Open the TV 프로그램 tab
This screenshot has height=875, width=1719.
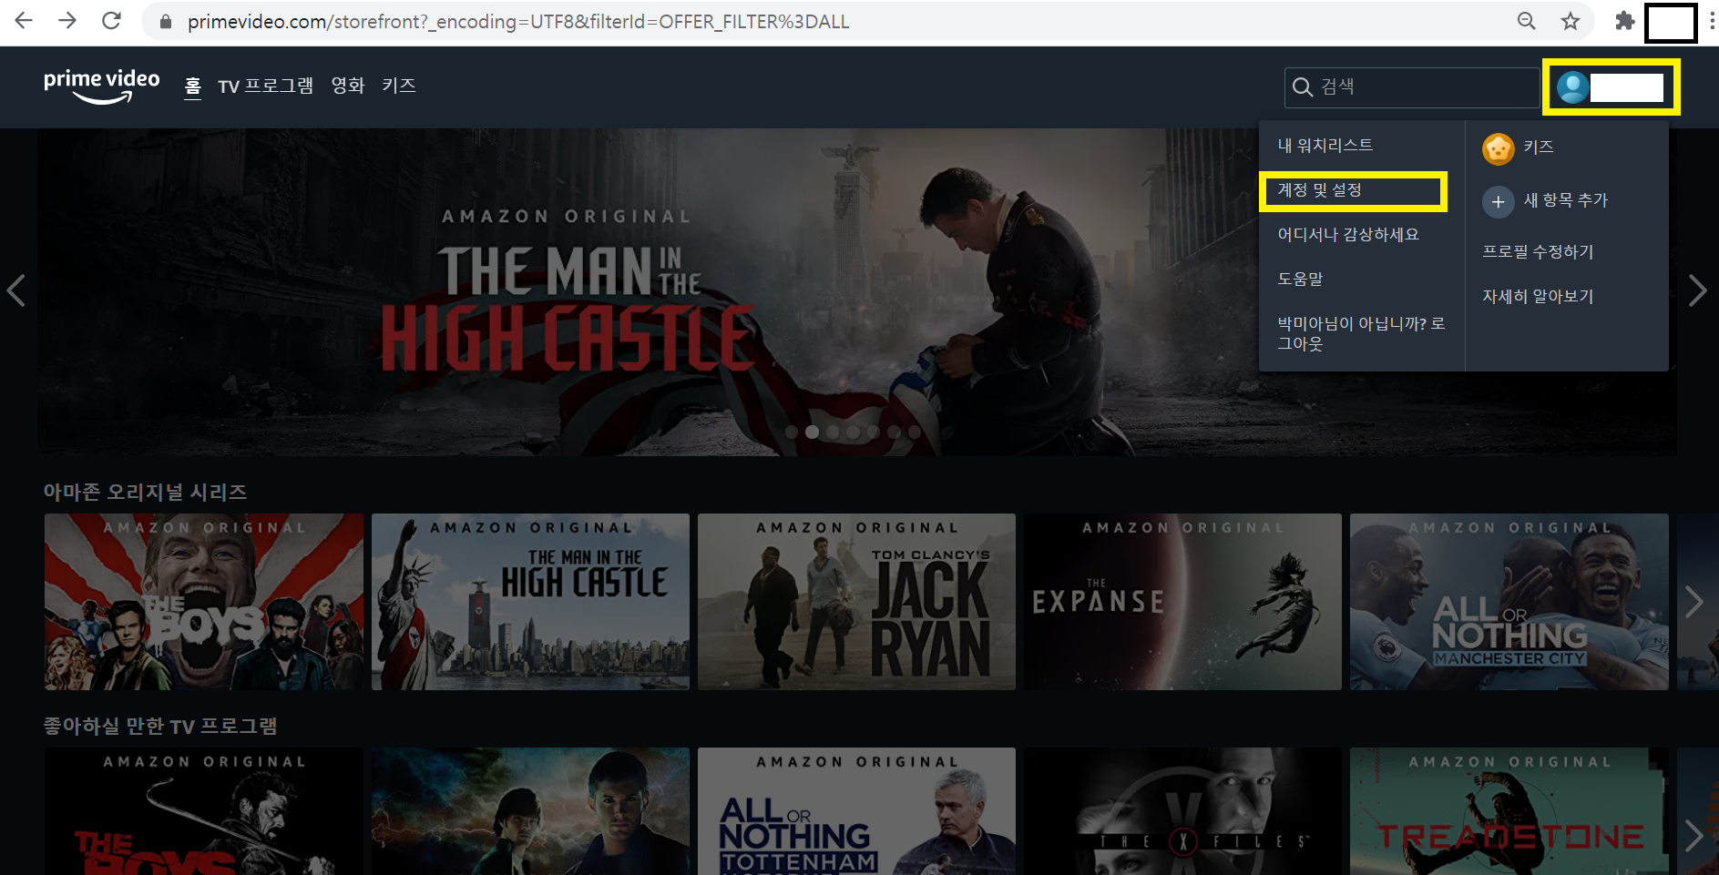click(x=265, y=86)
